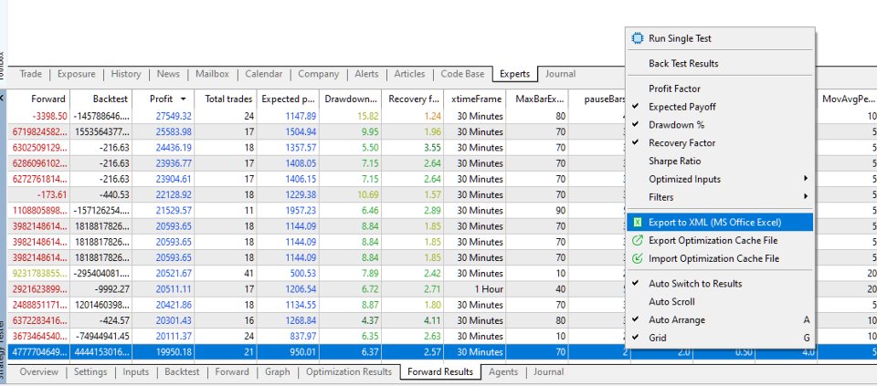Toggle the Auto Arrange option
Image resolution: width=877 pixels, height=386 pixels.
(x=721, y=319)
